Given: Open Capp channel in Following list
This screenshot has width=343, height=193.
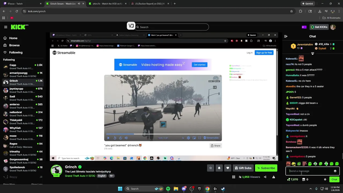Looking at the screenshot, I should [x=23, y=67].
